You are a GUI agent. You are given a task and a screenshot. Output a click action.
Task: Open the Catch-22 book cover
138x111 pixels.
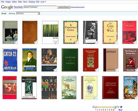pos(10,60)
